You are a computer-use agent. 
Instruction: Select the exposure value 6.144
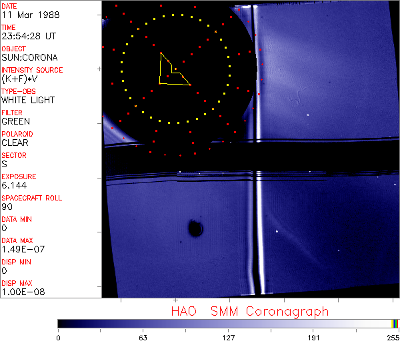[14, 185]
